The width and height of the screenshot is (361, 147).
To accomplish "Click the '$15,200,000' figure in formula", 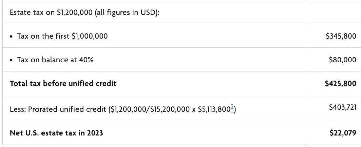I will [x=170, y=109].
